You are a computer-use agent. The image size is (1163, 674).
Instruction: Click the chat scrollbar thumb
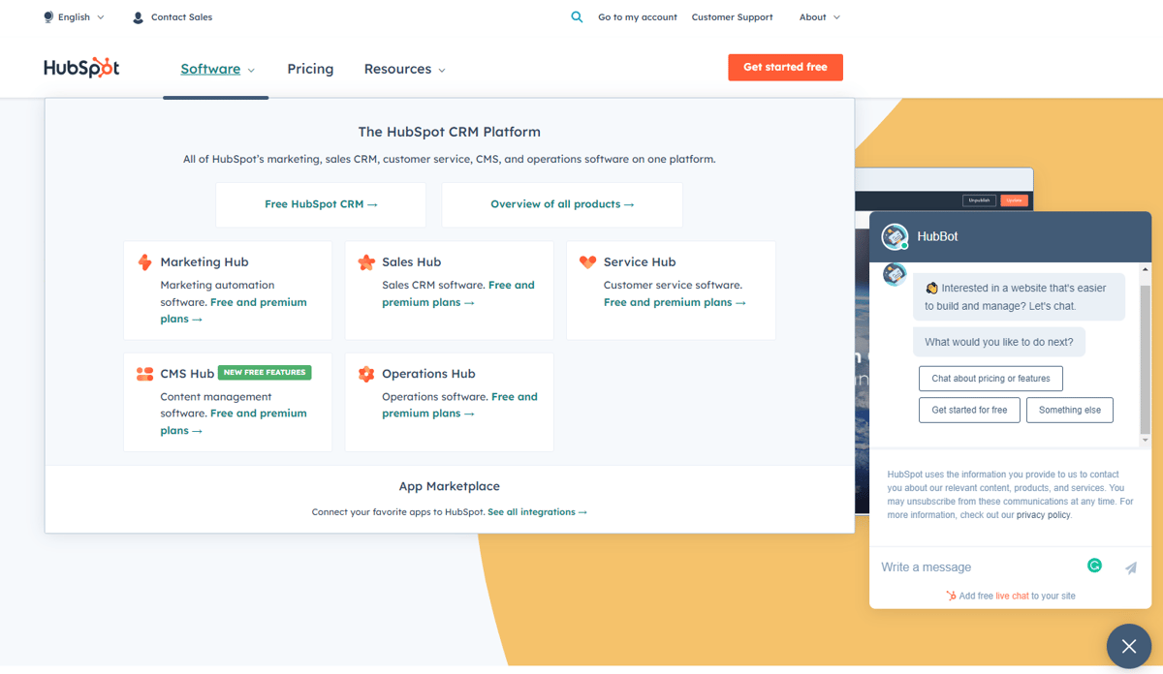tap(1146, 358)
